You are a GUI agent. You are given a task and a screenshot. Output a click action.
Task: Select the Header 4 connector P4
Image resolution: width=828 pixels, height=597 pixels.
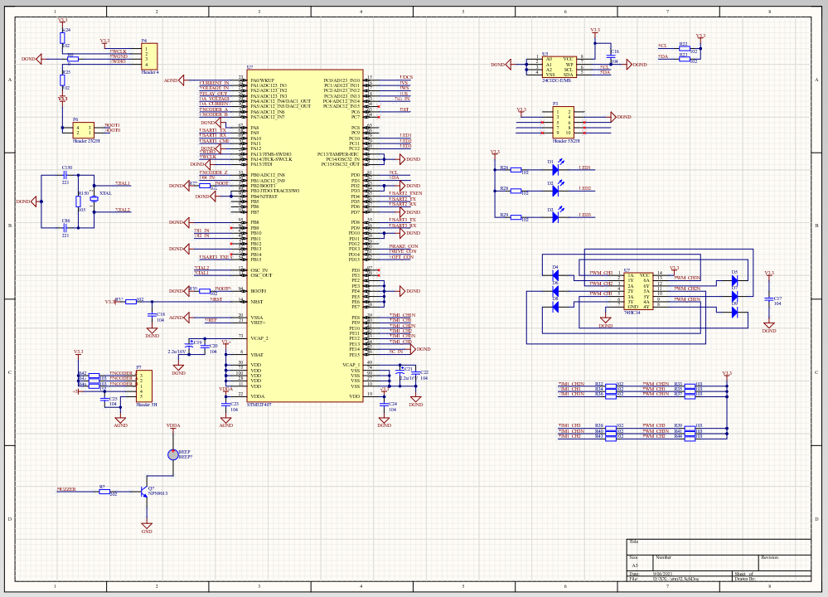click(x=149, y=57)
